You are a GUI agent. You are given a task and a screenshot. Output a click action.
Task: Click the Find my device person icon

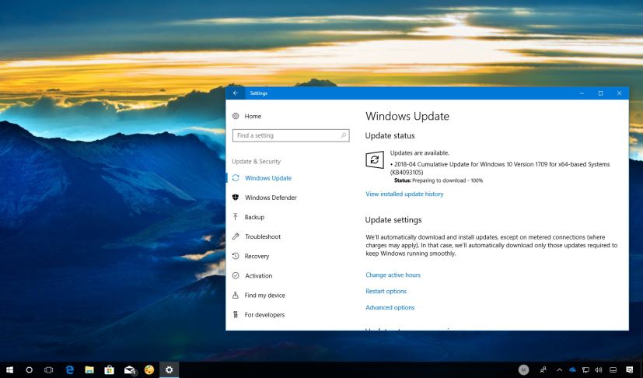tap(236, 295)
